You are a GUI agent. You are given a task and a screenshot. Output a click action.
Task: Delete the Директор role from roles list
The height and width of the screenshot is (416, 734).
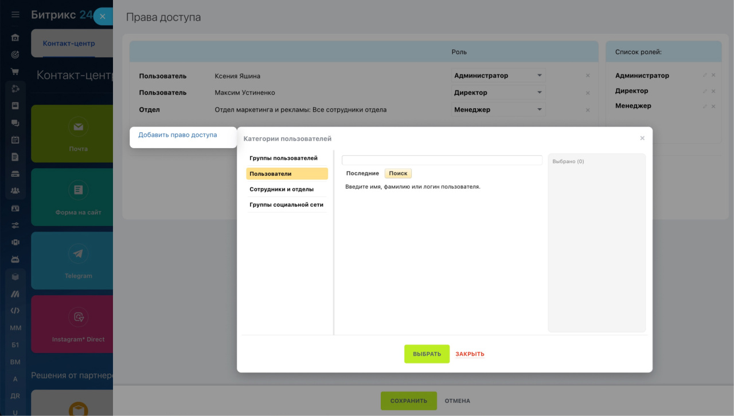713,91
